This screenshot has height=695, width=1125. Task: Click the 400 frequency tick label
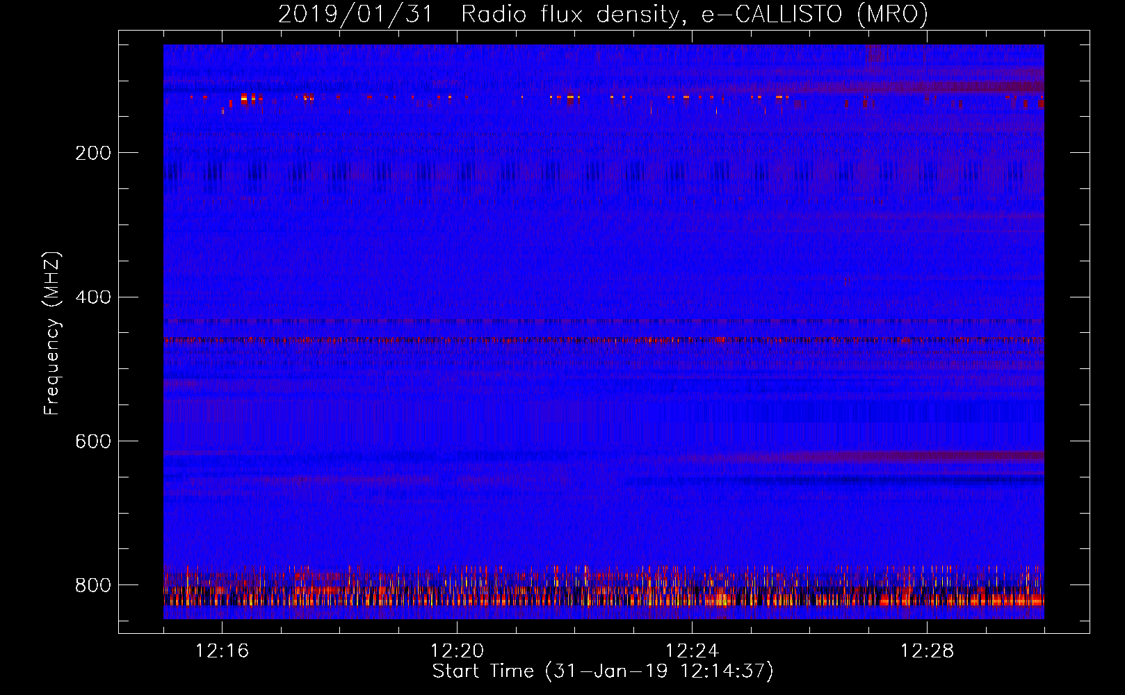tap(93, 297)
